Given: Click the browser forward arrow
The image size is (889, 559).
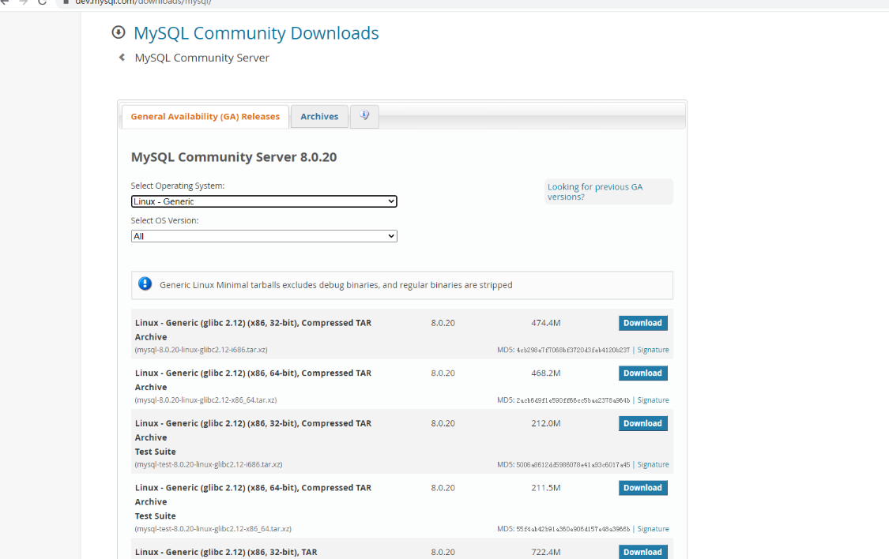Looking at the screenshot, I should pos(23,2).
